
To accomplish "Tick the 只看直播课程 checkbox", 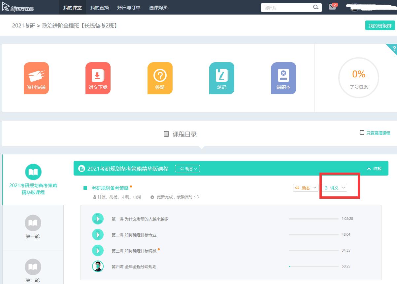I will (x=362, y=133).
